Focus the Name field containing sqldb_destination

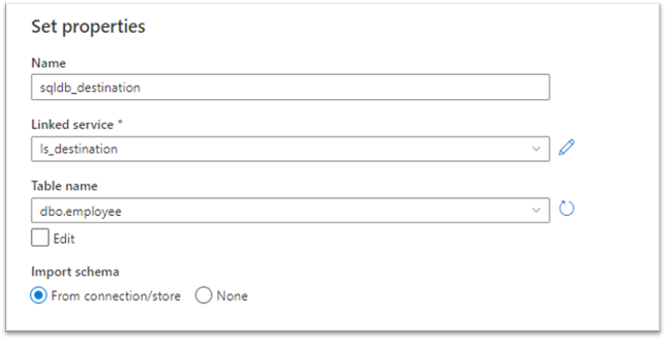[x=291, y=87]
